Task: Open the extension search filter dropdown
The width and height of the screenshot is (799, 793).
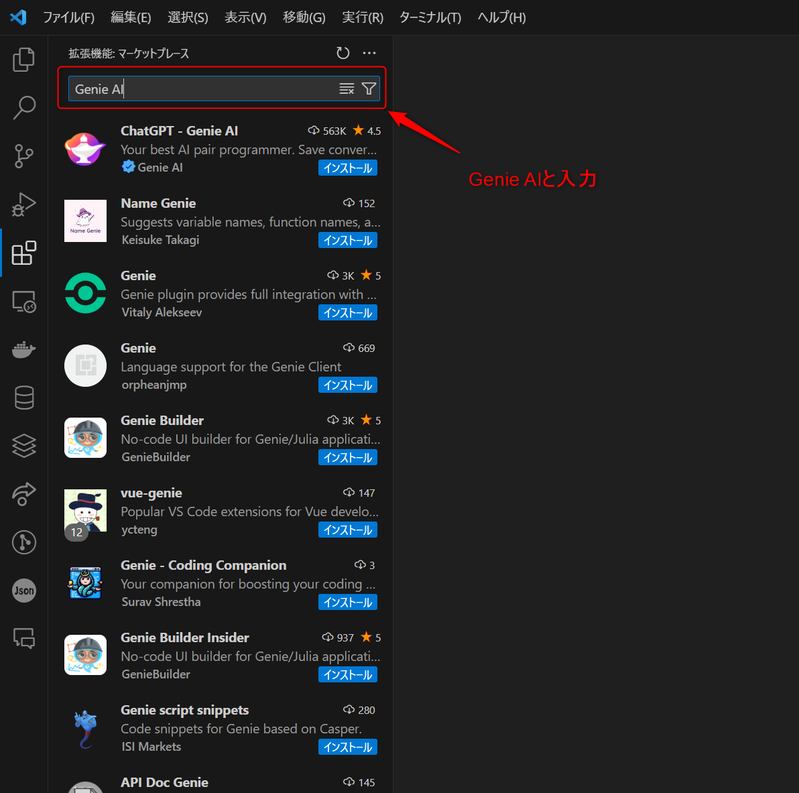Action: 369,88
